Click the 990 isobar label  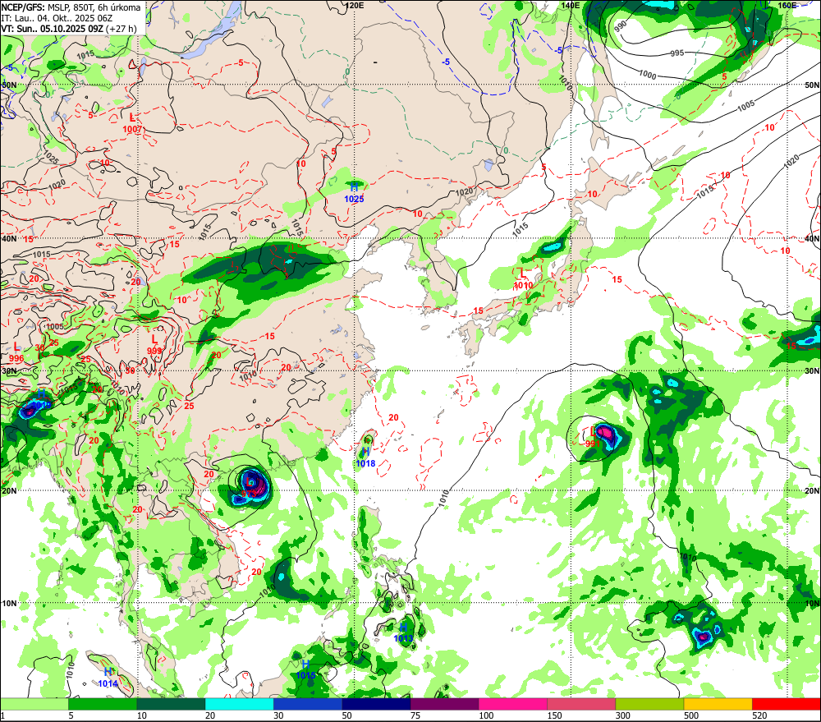pos(620,28)
